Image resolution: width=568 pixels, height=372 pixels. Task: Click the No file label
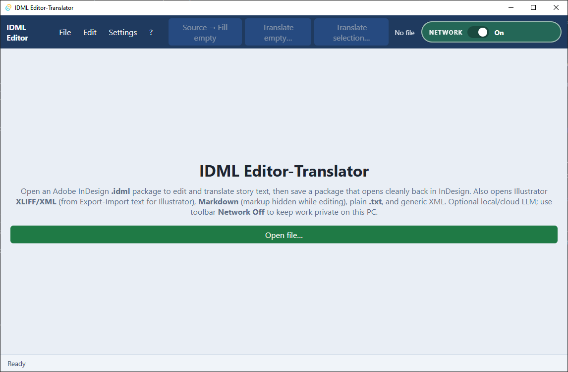(x=404, y=33)
